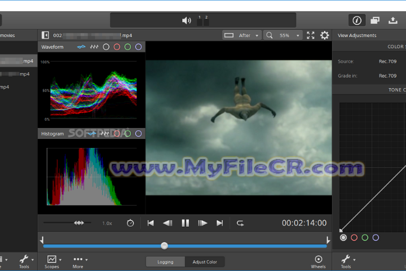This screenshot has width=406, height=271.
Task: Click the timeline playhead knob
Action: [x=164, y=246]
